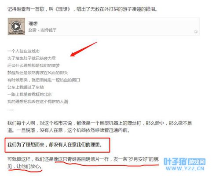Click the lyric line 一路上我望着霓虹的北京
216x176 pixels.
click(29, 94)
